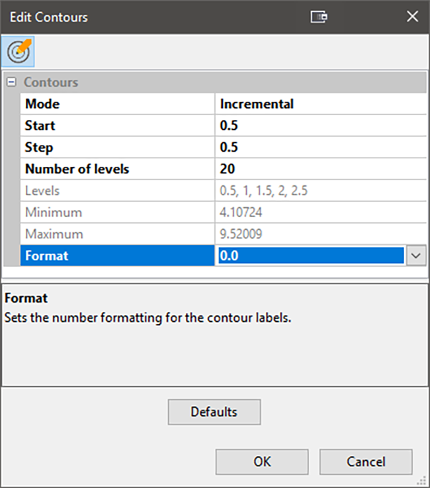Collapse the Contours section
430x488 pixels.
click(x=11, y=83)
